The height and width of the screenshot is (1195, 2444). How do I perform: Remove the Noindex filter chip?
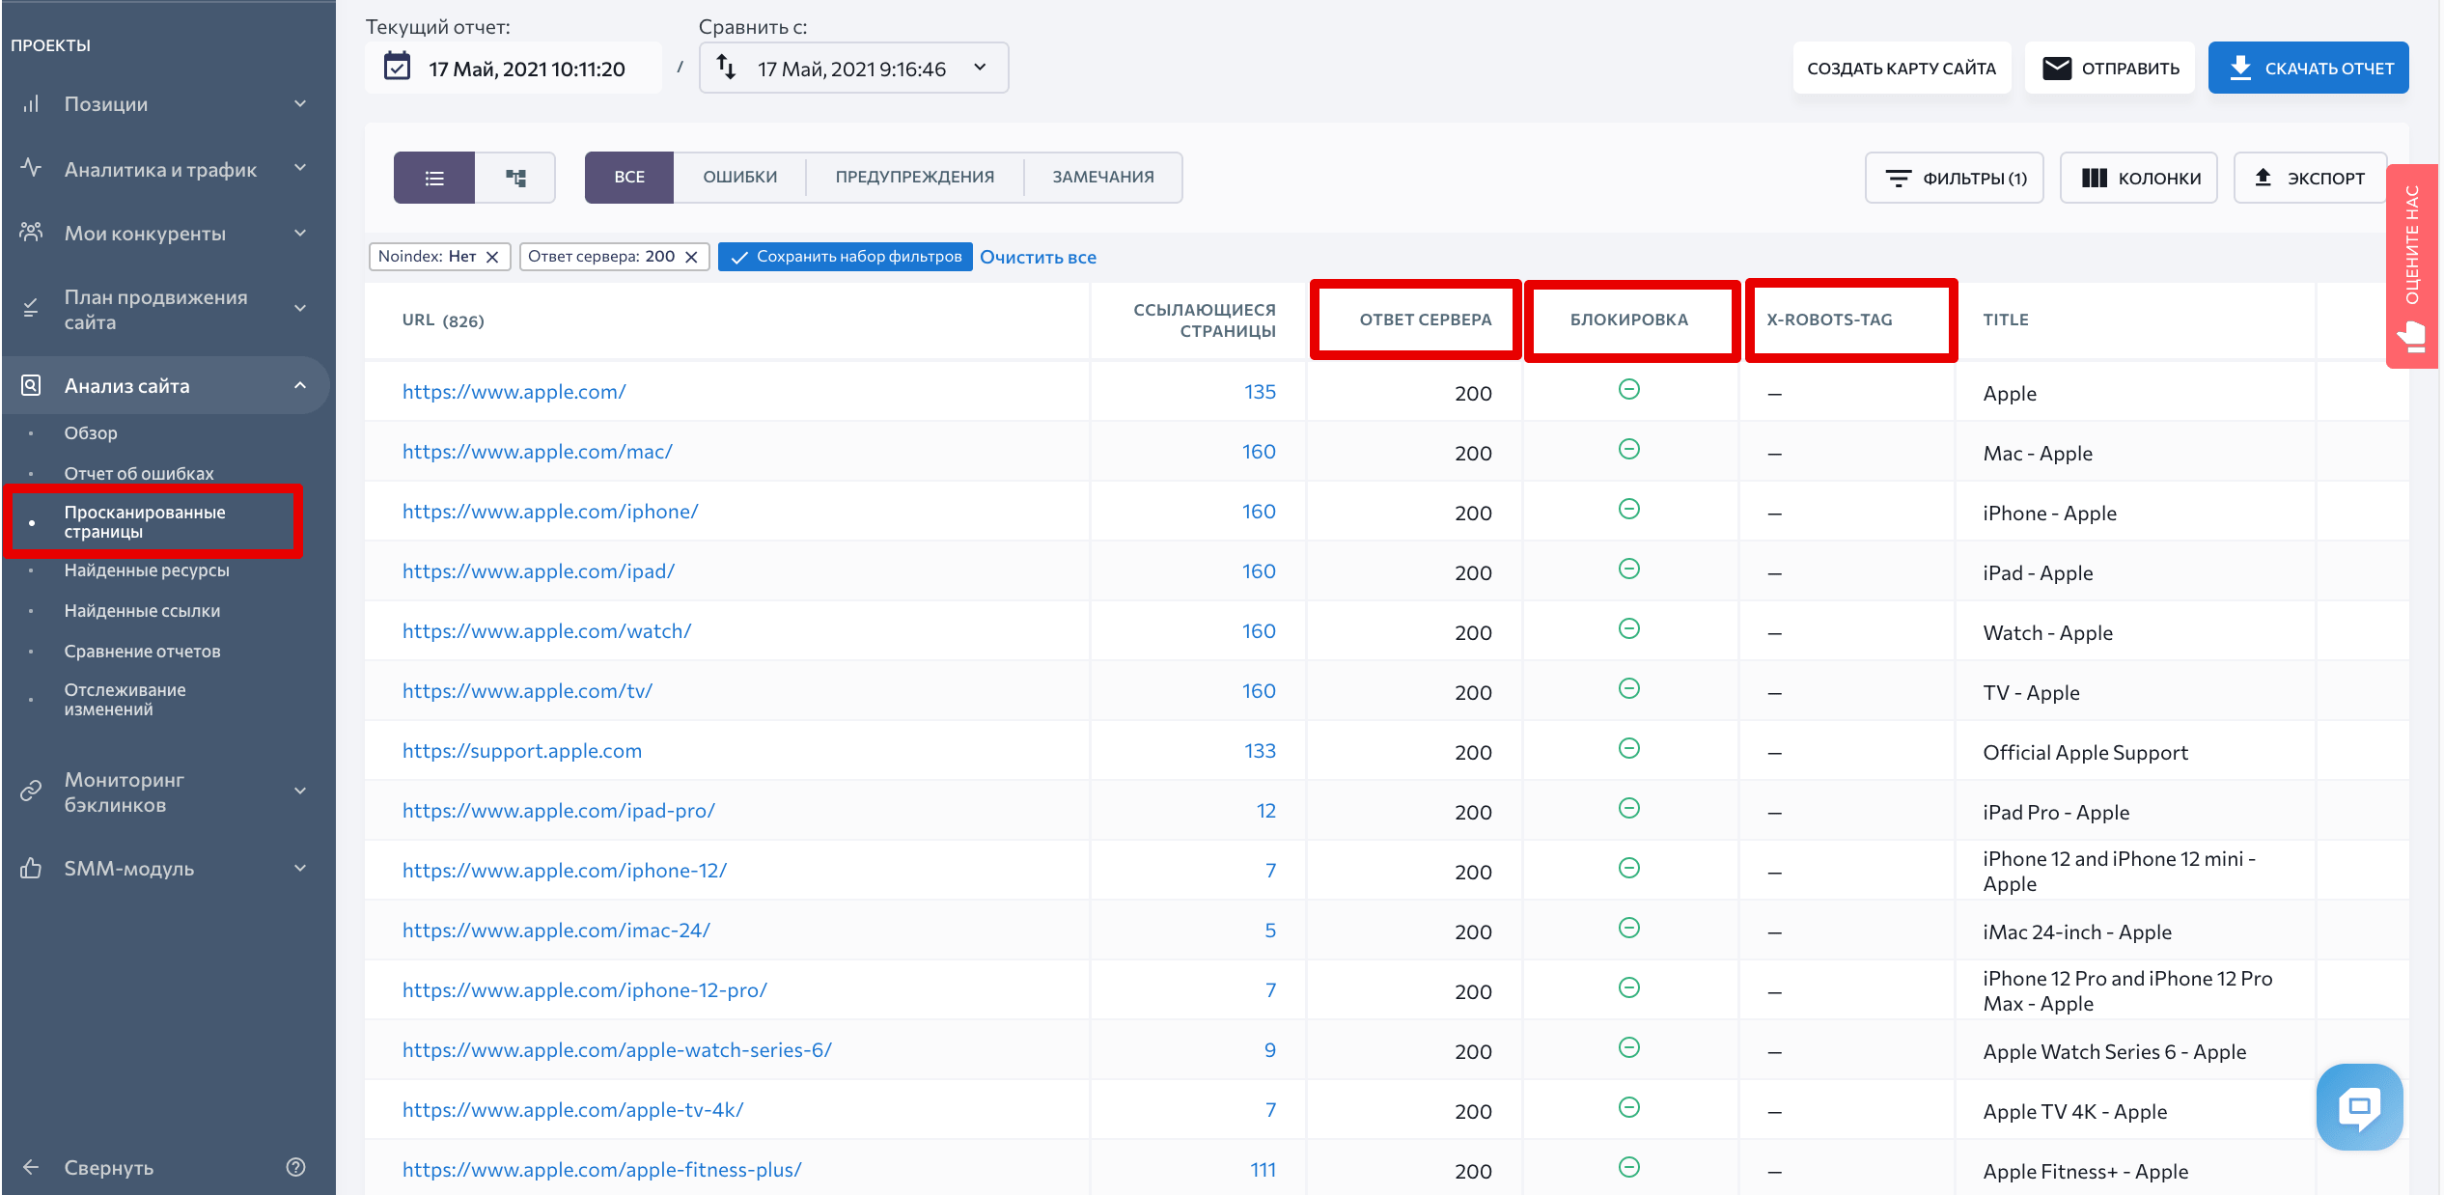pyautogui.click(x=492, y=257)
